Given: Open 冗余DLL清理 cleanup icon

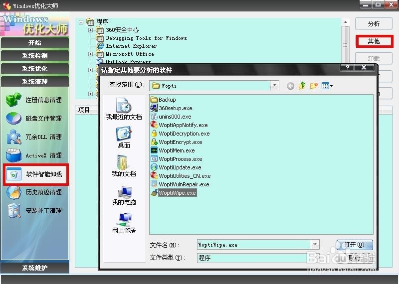Looking at the screenshot, I should click(14, 137).
